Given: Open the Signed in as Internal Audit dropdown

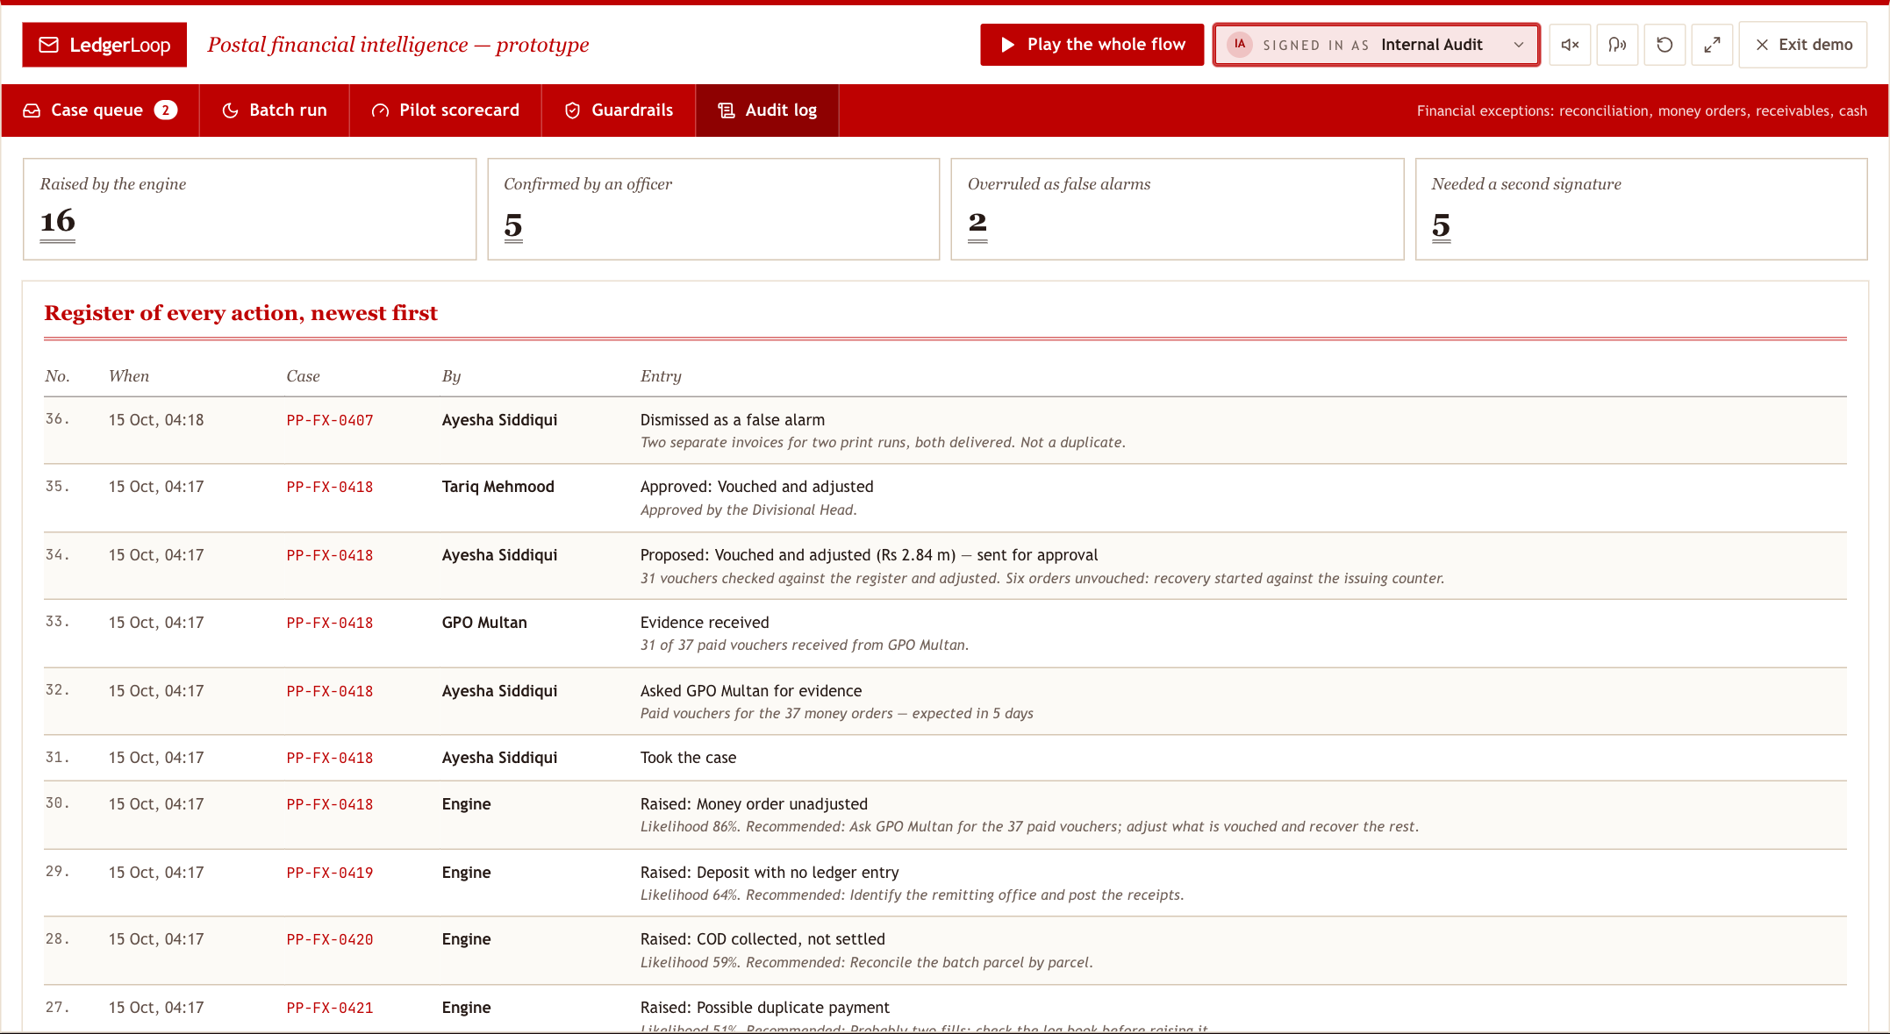Looking at the screenshot, I should (x=1376, y=45).
